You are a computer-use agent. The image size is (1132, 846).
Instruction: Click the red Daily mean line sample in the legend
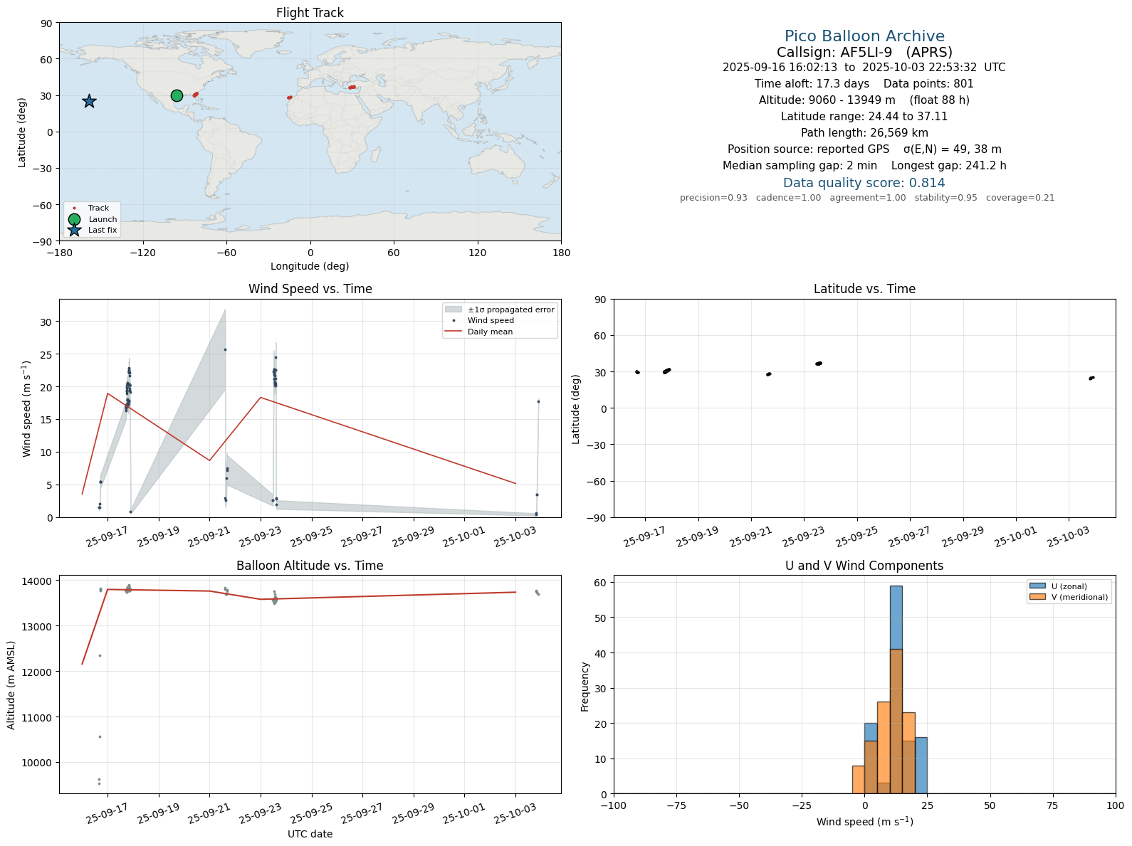(454, 332)
